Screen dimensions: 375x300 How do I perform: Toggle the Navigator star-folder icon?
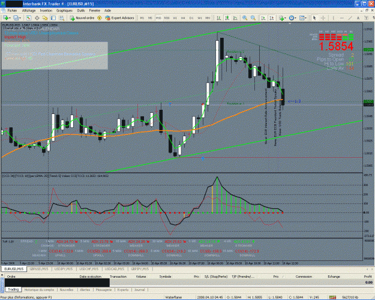[45, 18]
